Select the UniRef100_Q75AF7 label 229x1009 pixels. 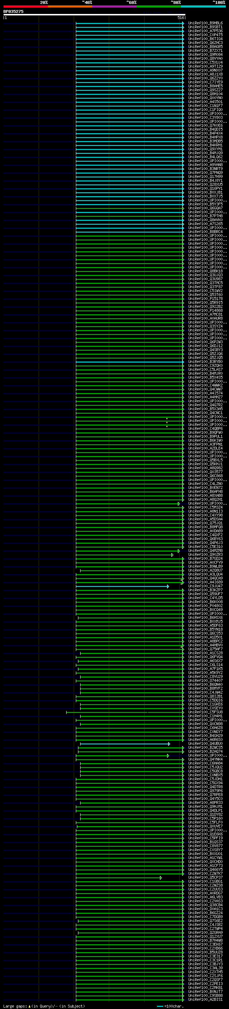(x=205, y=649)
